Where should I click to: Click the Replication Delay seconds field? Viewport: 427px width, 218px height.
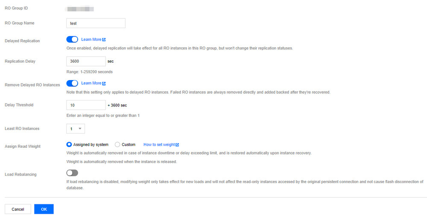(86, 61)
